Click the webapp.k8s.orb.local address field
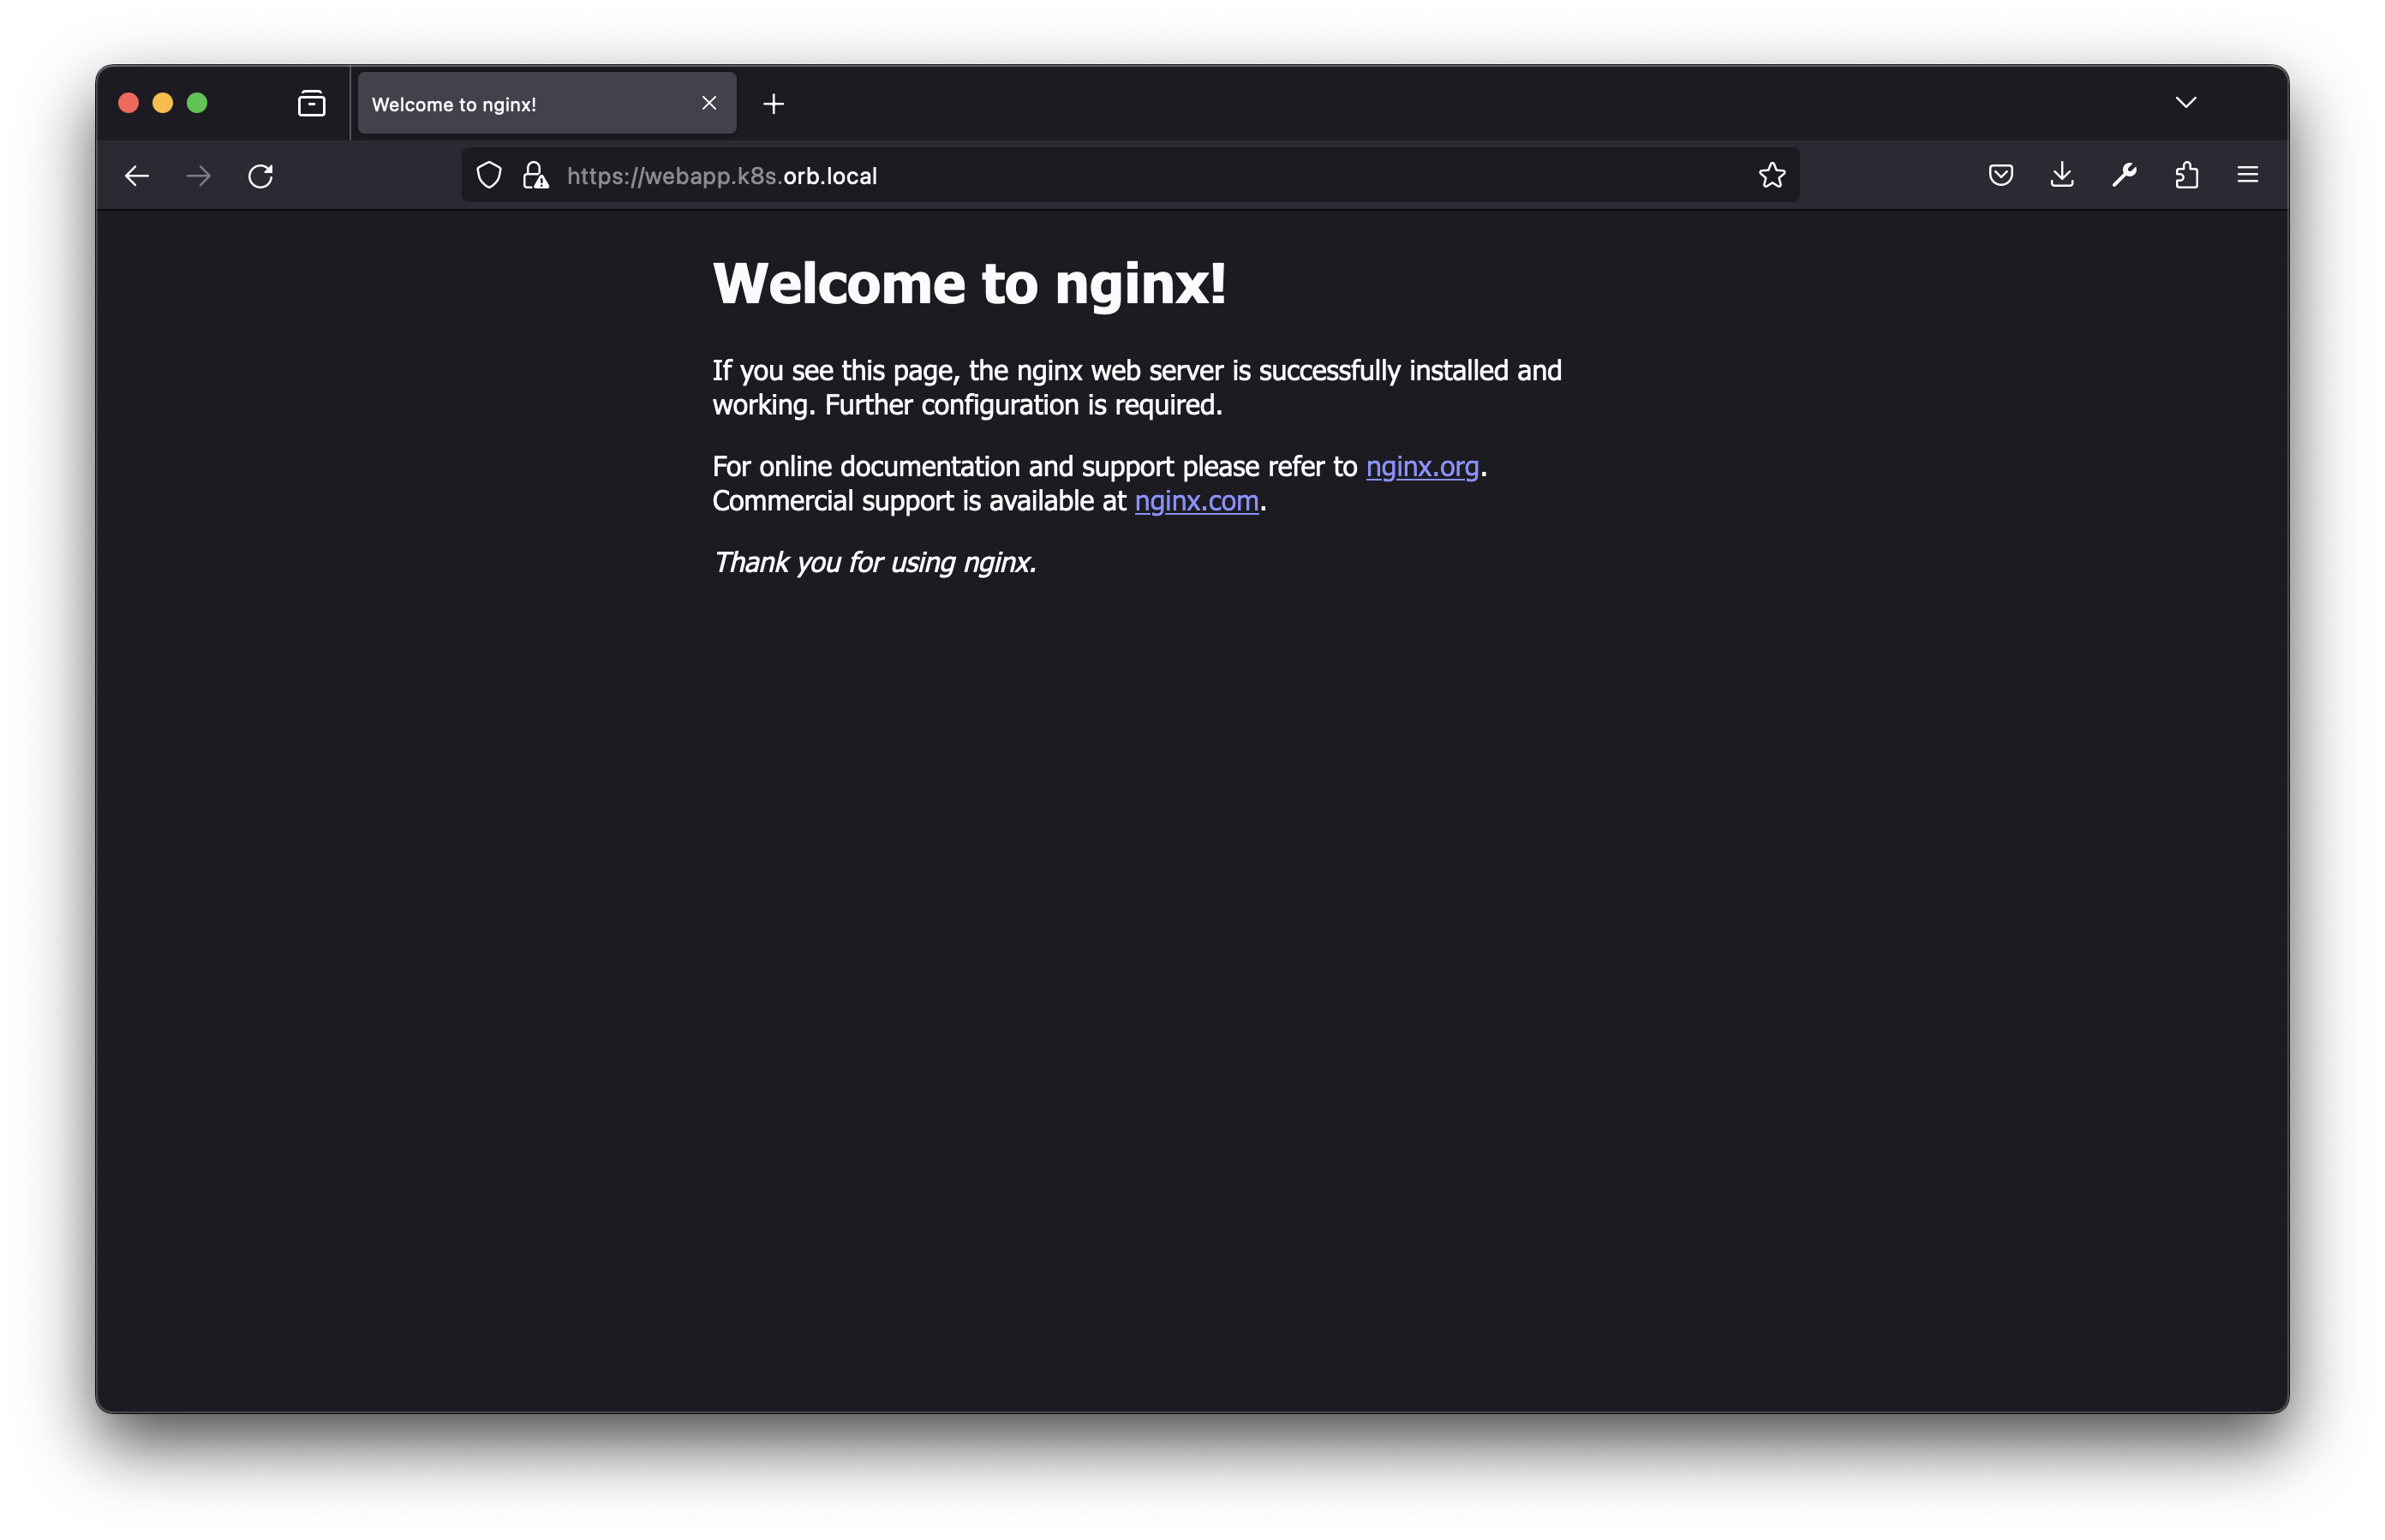This screenshot has width=2385, height=1540. coord(1100,176)
